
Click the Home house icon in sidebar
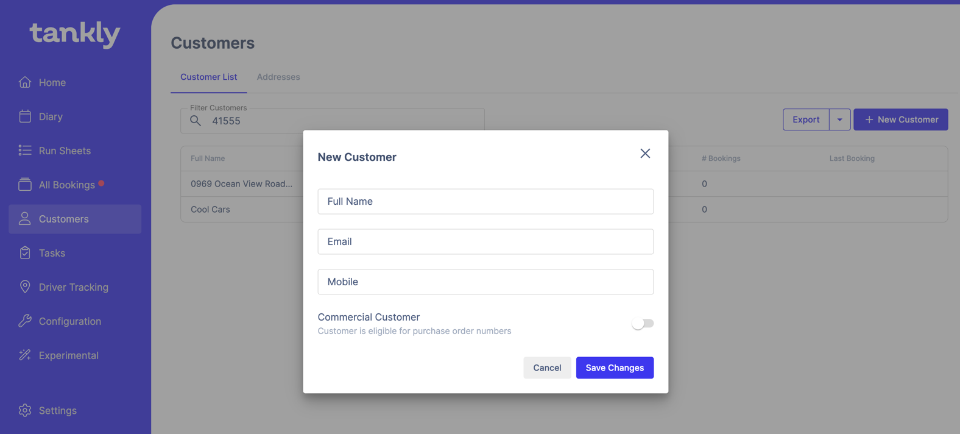[x=25, y=82]
